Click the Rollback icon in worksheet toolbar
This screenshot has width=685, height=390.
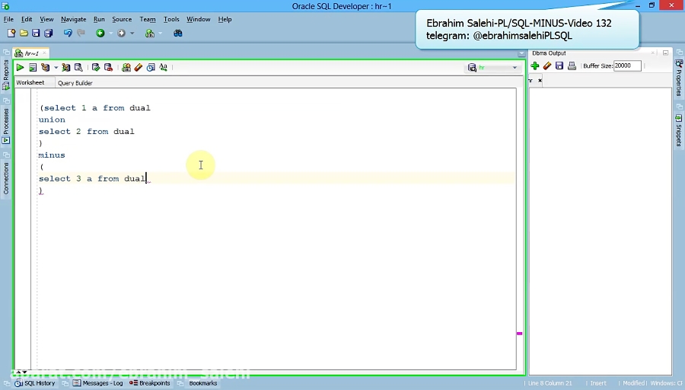click(x=108, y=68)
